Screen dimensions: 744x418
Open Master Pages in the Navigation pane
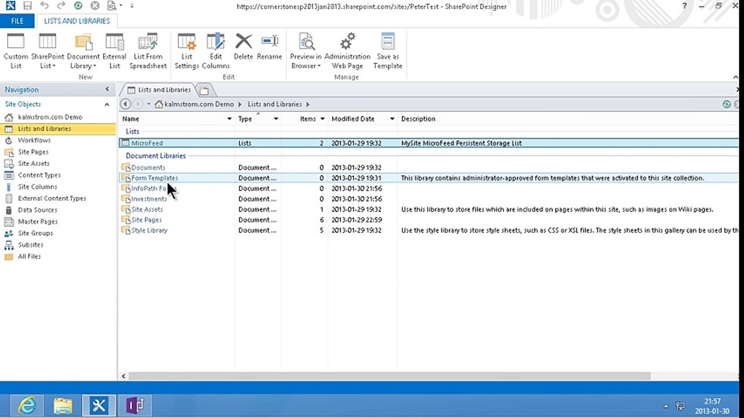point(38,222)
